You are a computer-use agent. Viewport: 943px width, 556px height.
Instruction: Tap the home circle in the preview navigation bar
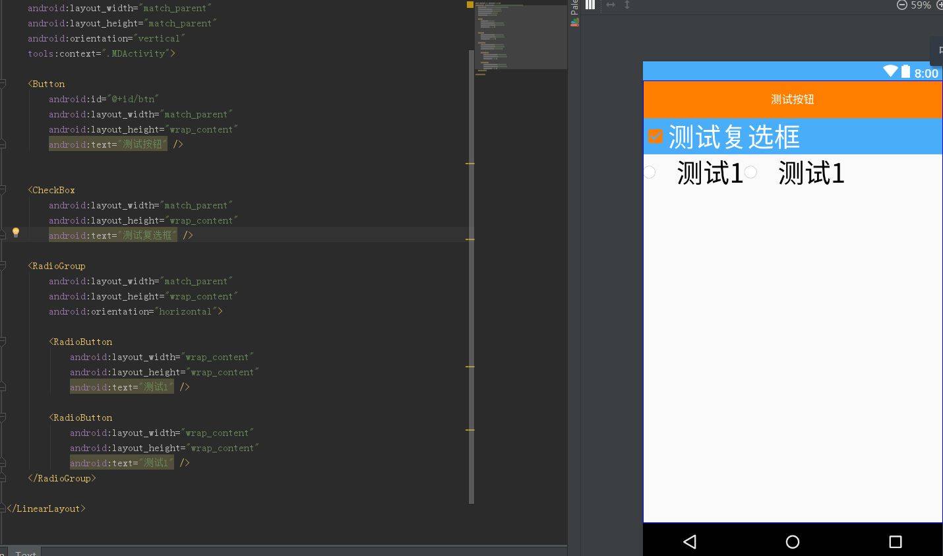(x=793, y=541)
